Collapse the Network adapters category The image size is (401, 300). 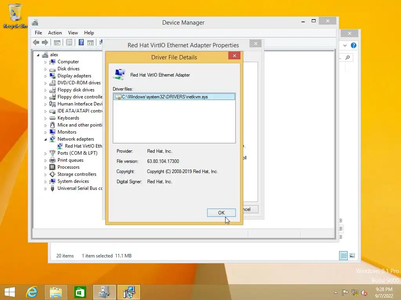(45, 139)
